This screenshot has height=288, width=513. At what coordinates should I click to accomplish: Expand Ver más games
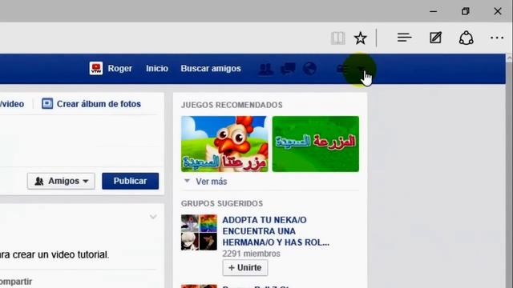(211, 182)
